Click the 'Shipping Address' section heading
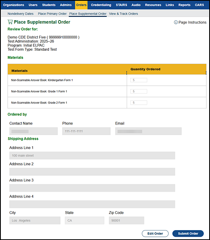This screenshot has width=210, height=240. click(x=23, y=139)
